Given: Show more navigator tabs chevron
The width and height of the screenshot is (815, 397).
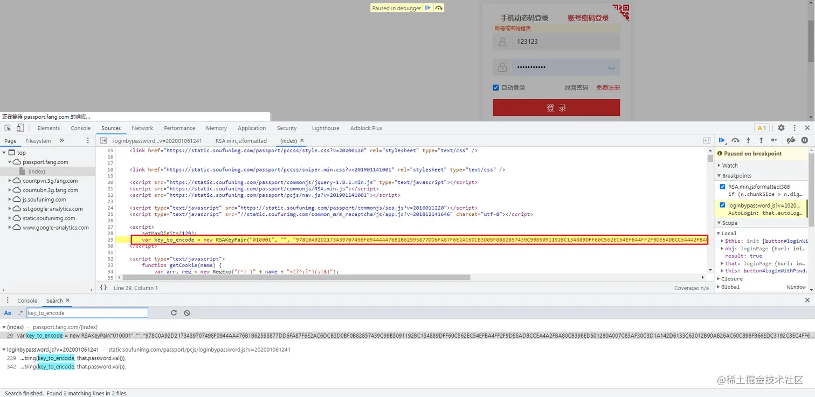Looking at the screenshot, I should pyautogui.click(x=62, y=141).
